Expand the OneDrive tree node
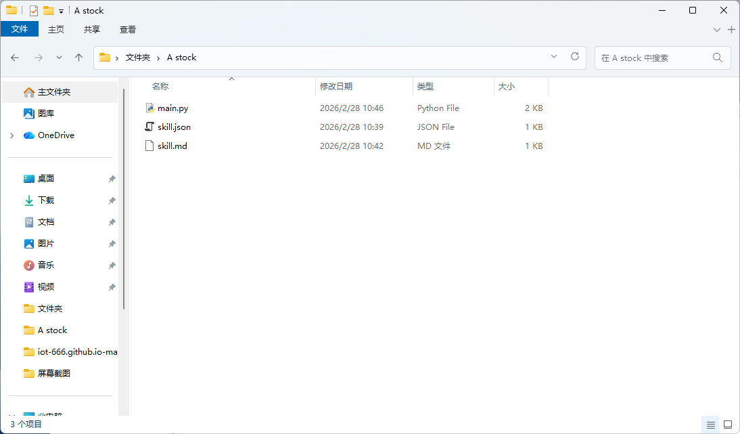740x434 pixels. point(12,135)
